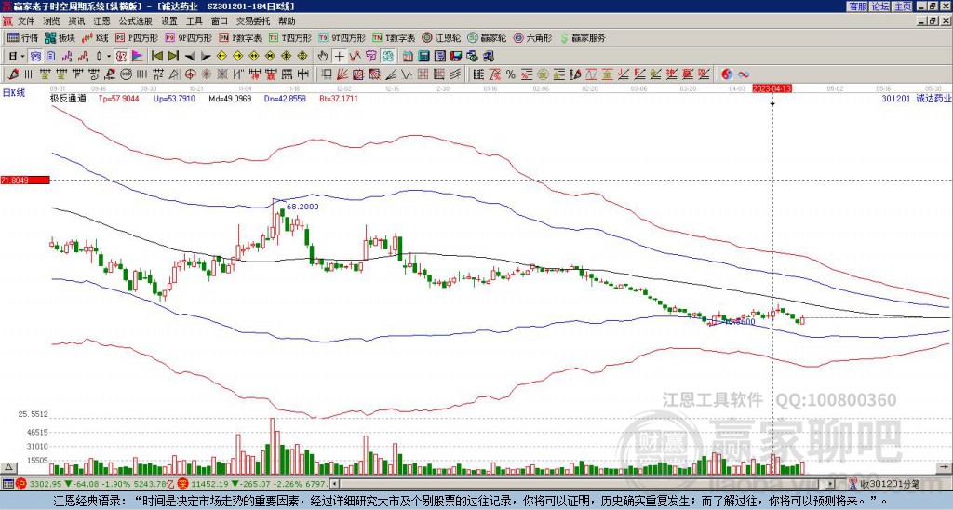Open the T四方形 tool
The height and width of the screenshot is (510, 953).
click(x=290, y=37)
